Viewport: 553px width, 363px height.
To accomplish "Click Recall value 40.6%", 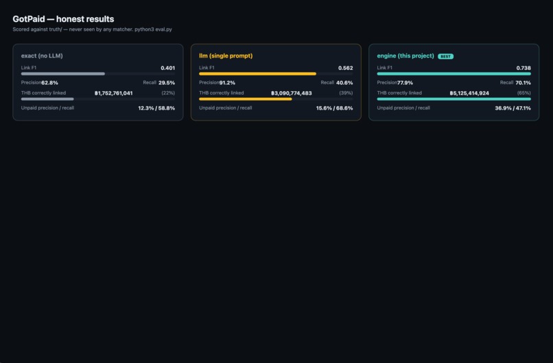I will click(x=344, y=83).
